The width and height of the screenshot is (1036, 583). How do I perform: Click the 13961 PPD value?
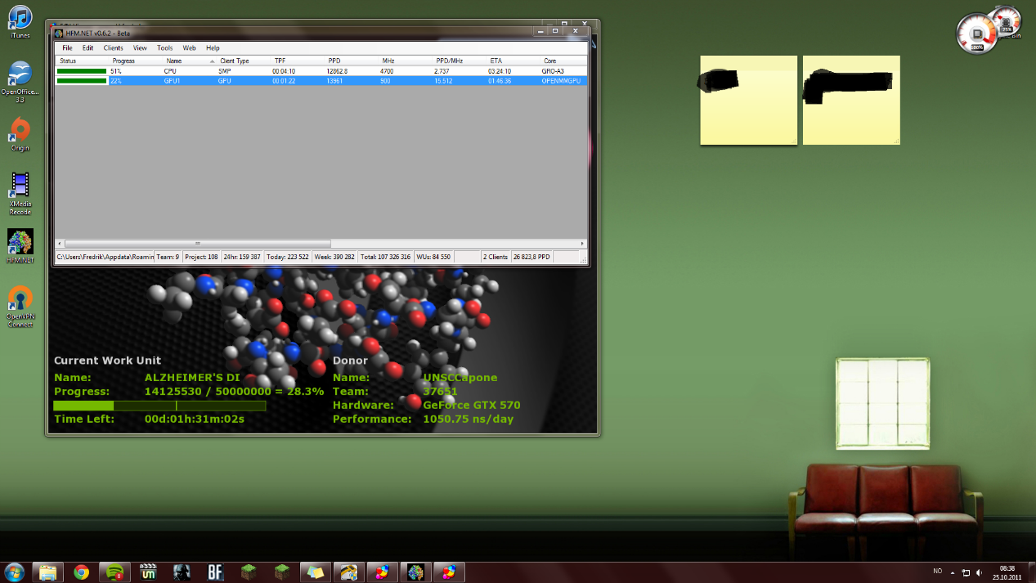tap(334, 81)
